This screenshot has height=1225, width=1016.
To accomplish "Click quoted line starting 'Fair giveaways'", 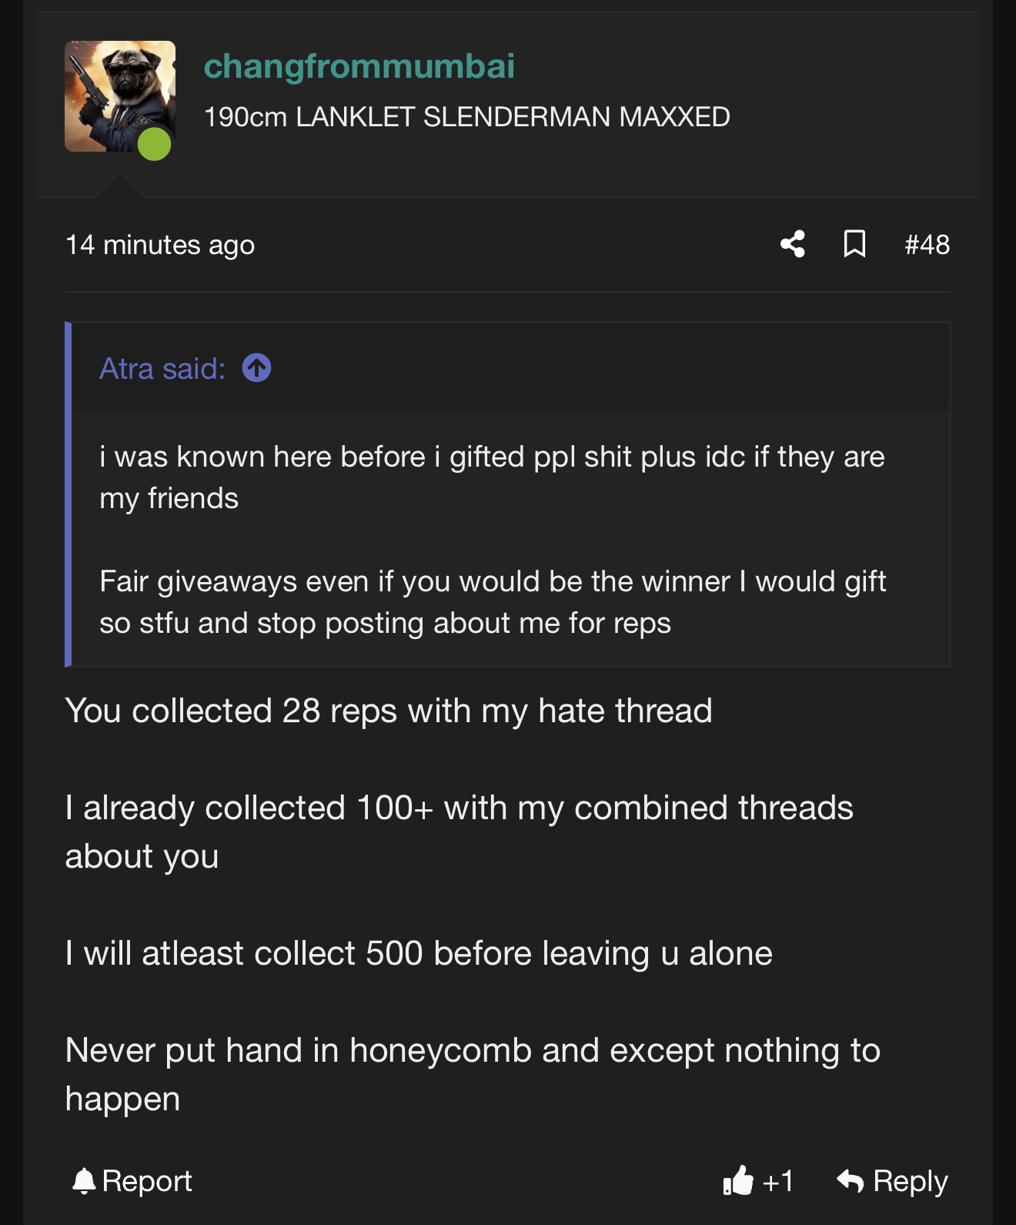I will [x=493, y=581].
